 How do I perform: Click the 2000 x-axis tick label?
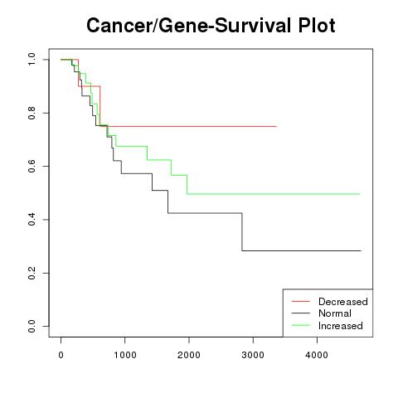(189, 355)
